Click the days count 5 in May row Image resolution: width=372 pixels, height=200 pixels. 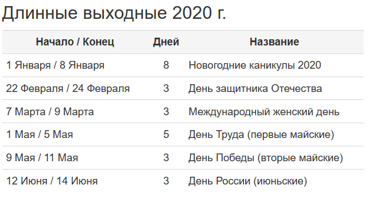[x=166, y=135]
